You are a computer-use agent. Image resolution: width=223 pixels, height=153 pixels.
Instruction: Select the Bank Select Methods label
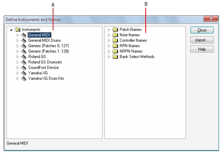tap(137, 57)
